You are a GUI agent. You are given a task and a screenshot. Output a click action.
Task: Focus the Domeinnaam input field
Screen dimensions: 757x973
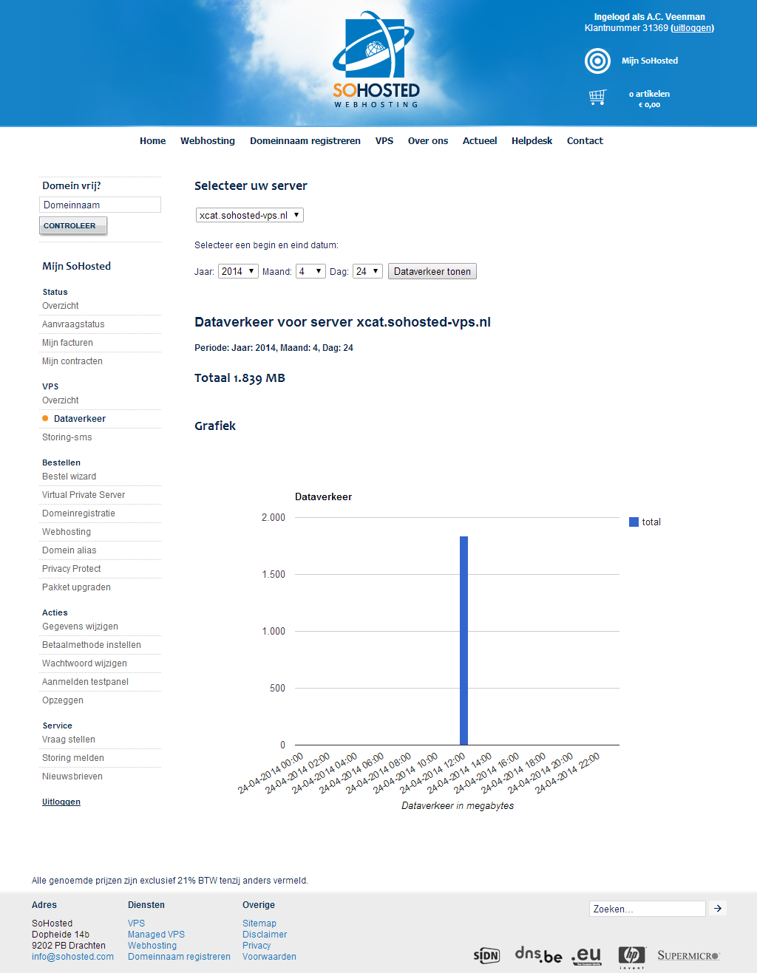[x=100, y=205]
